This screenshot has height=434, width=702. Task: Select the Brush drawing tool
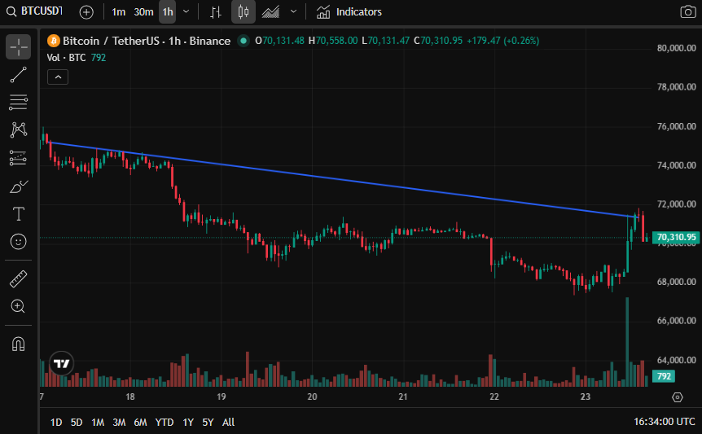pyautogui.click(x=19, y=186)
